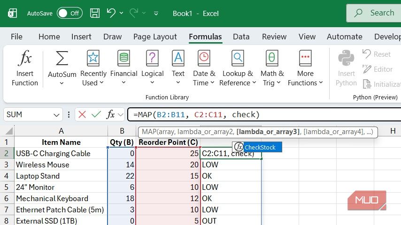401x225 pixels.
Task: Open the Text functions menu
Action: click(178, 68)
